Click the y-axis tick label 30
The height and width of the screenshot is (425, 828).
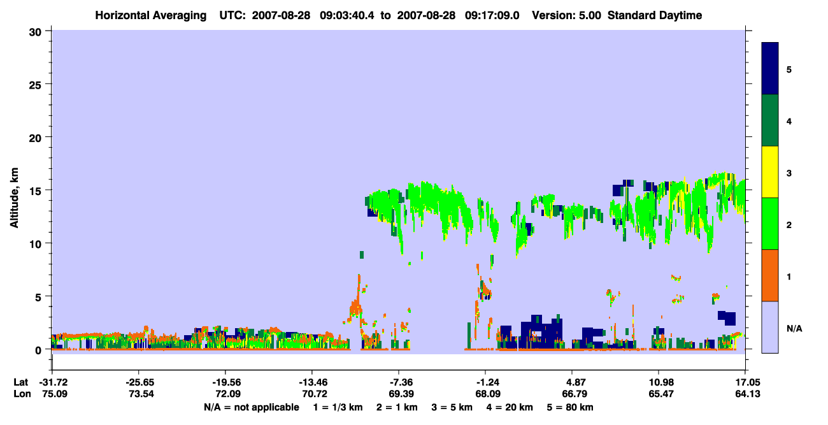pos(37,31)
